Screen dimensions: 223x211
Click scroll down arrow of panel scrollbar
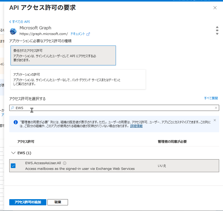click(x=217, y=34)
